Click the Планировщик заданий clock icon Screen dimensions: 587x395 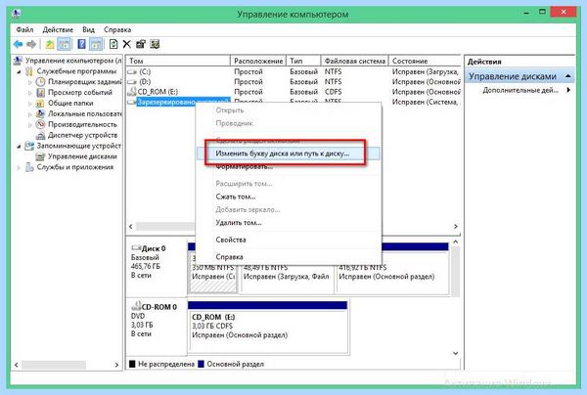coord(40,81)
